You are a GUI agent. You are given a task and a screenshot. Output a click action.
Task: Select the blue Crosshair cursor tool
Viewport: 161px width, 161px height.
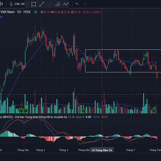pos(50,4)
